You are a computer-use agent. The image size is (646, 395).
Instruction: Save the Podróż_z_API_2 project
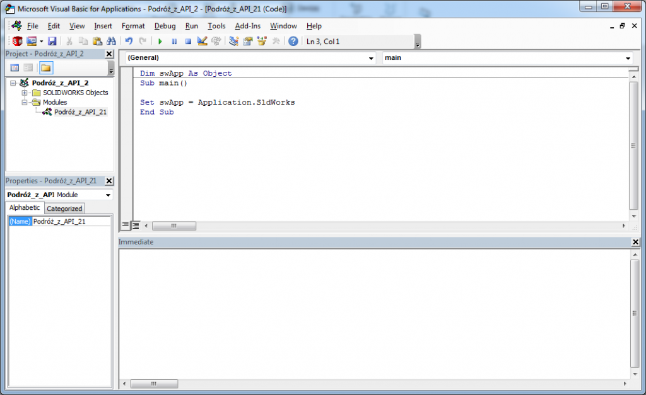(x=52, y=41)
